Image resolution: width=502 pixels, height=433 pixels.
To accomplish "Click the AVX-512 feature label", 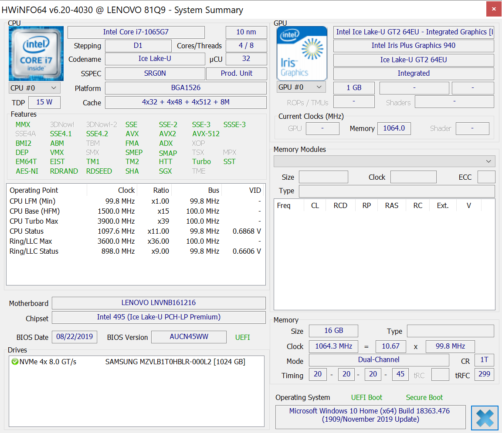I will pos(206,134).
